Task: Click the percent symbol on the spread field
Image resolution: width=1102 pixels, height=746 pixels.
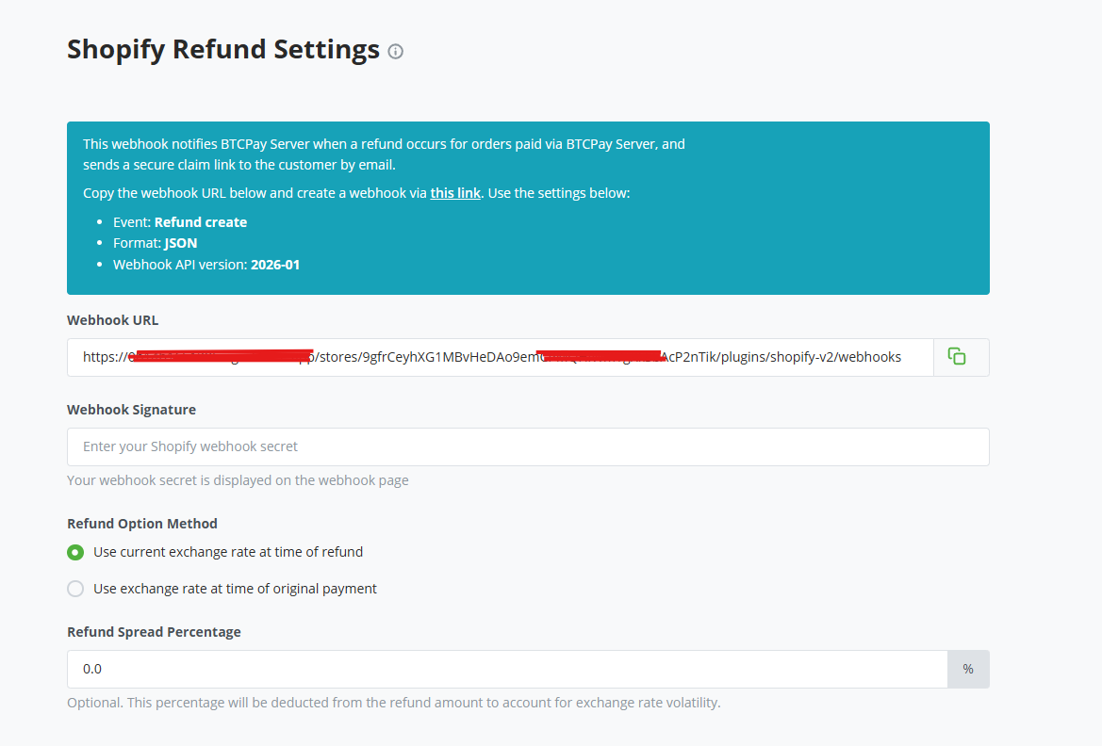Action: (967, 668)
